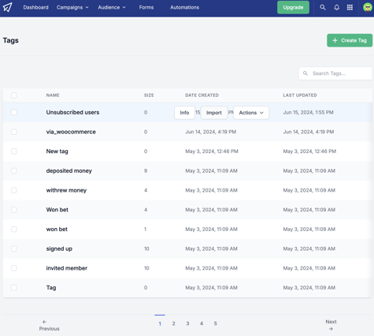The height and width of the screenshot is (336, 374).
Task: Open the Forms menu item
Action: tap(146, 7)
